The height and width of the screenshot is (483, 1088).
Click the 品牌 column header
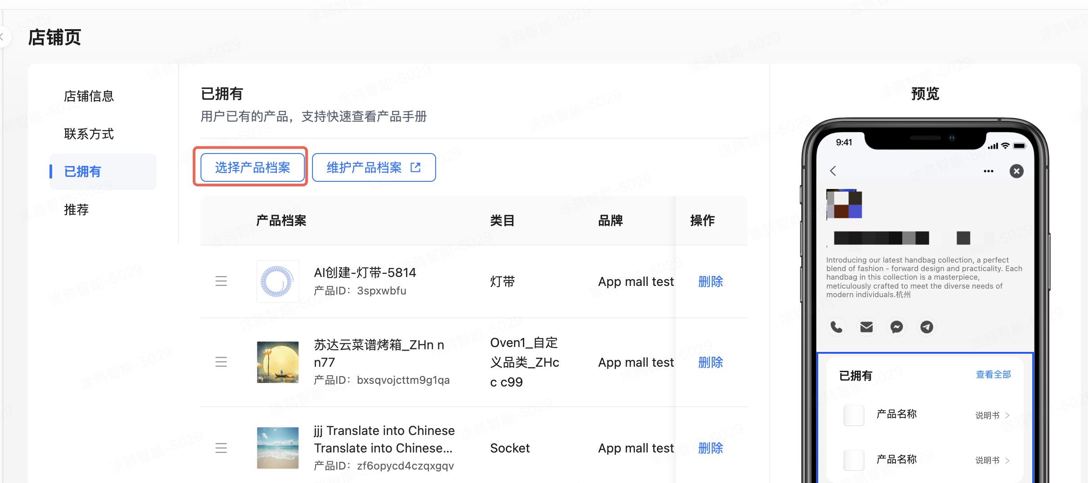(610, 220)
